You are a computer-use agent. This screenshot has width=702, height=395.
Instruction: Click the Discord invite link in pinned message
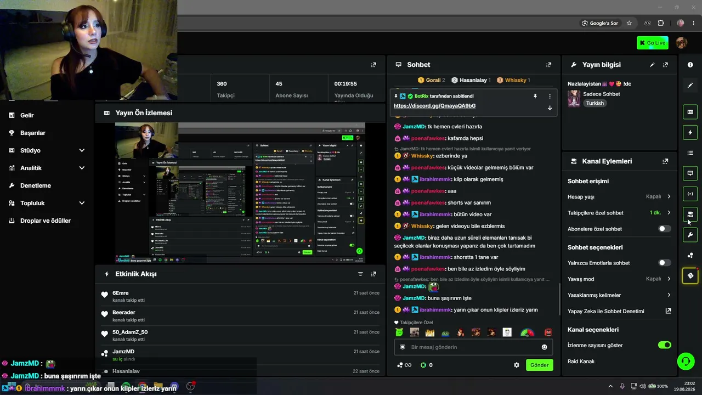pos(434,106)
